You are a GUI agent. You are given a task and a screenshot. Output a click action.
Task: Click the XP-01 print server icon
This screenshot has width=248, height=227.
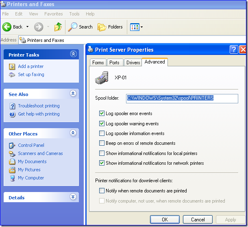[102, 78]
